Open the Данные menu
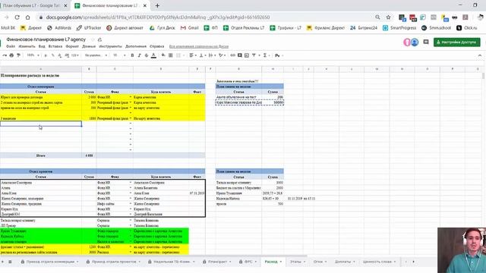 pos(89,46)
